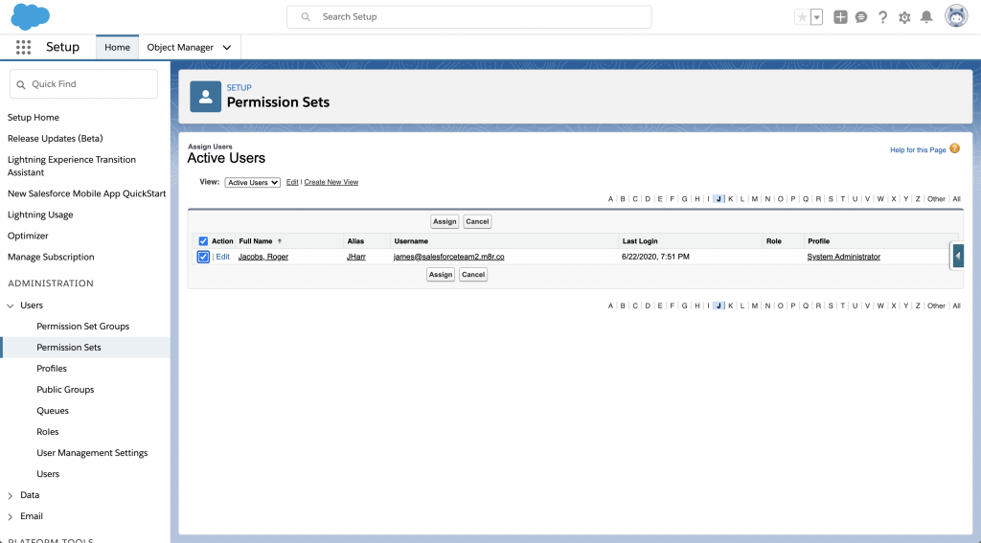Open the global actions plus icon
Screen dimensions: 981x543
[840, 17]
